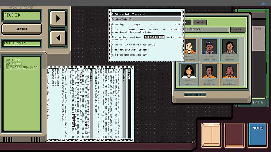Viewport: 271px width, 152px height.
Task: Select Lena Vargas' portrait card
Action: (189, 74)
